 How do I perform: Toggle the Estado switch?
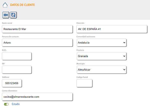pyautogui.click(x=6, y=104)
